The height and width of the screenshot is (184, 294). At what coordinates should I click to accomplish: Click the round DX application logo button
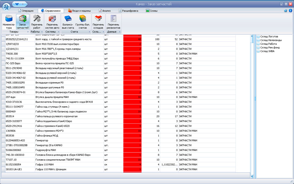[x=6, y=7]
